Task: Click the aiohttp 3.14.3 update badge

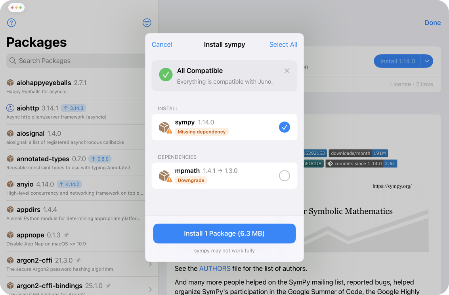Action: coord(74,108)
